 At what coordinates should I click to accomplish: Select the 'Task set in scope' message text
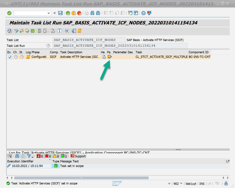point(72,166)
